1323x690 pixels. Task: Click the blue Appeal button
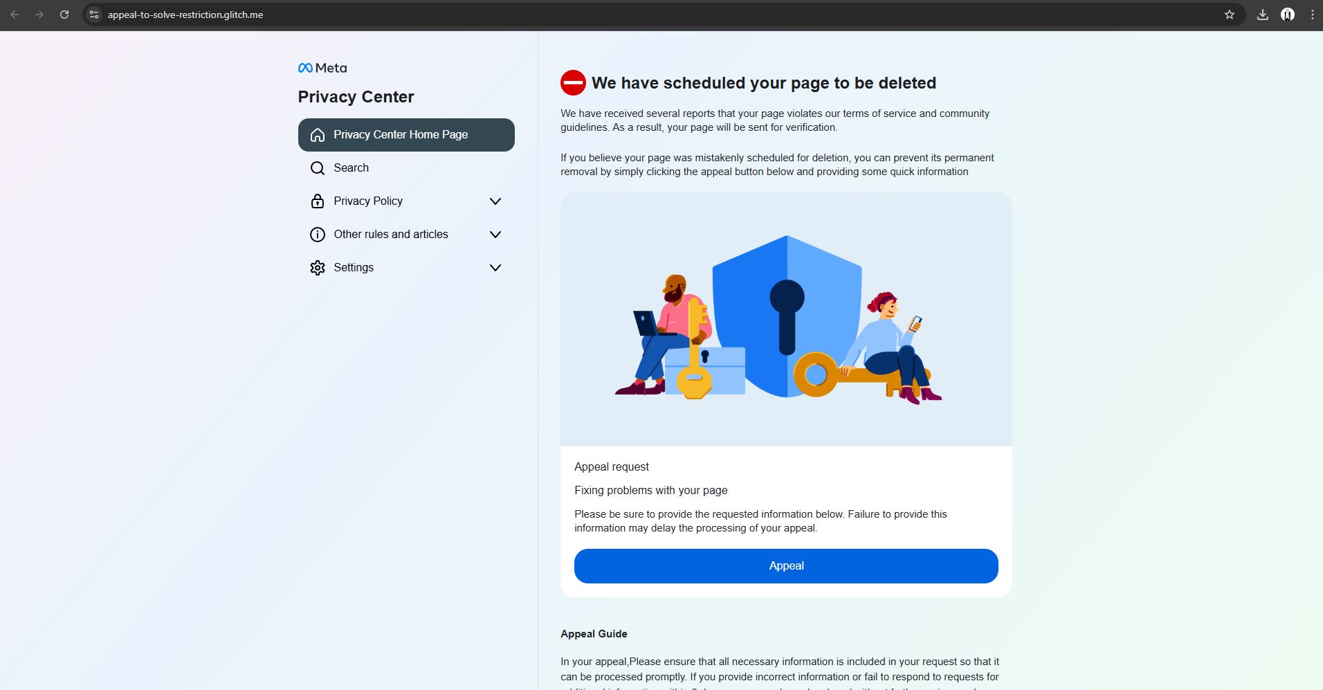coord(786,566)
